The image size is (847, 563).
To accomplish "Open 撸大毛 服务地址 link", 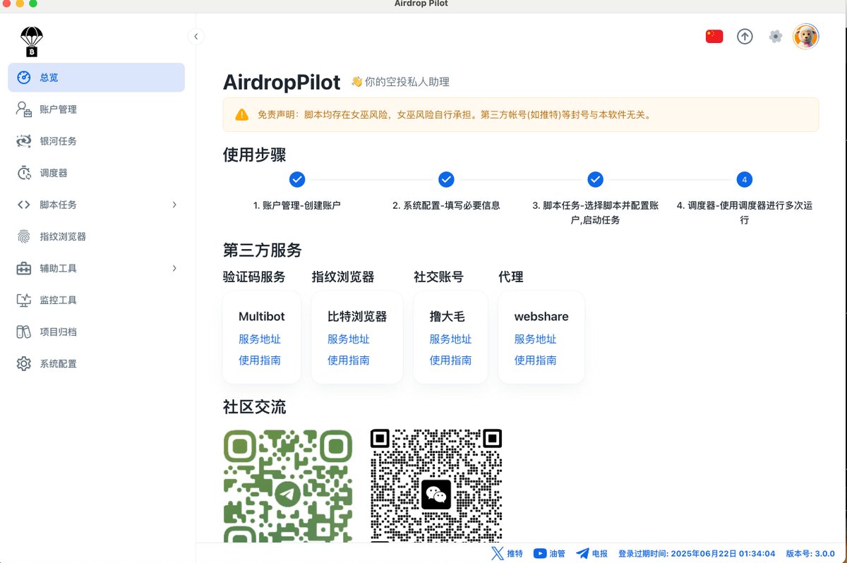I will (451, 339).
